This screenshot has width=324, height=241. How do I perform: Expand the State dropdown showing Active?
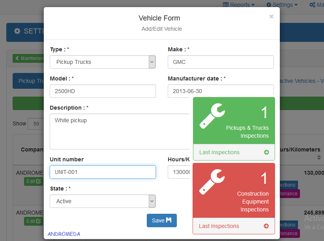[103, 201]
